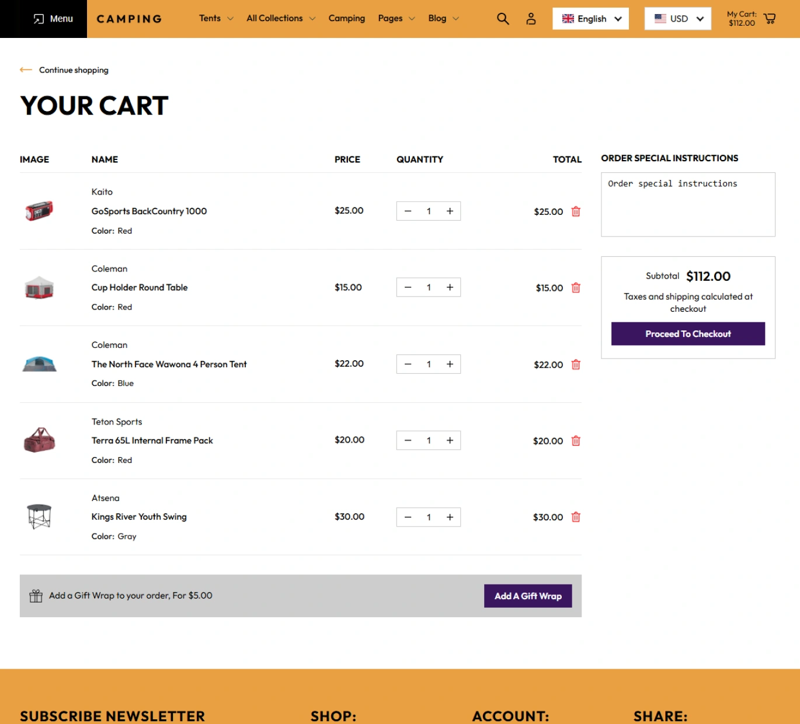The height and width of the screenshot is (724, 800).
Task: Open GoSports BackCountry 1000 product link
Action: [x=149, y=211]
